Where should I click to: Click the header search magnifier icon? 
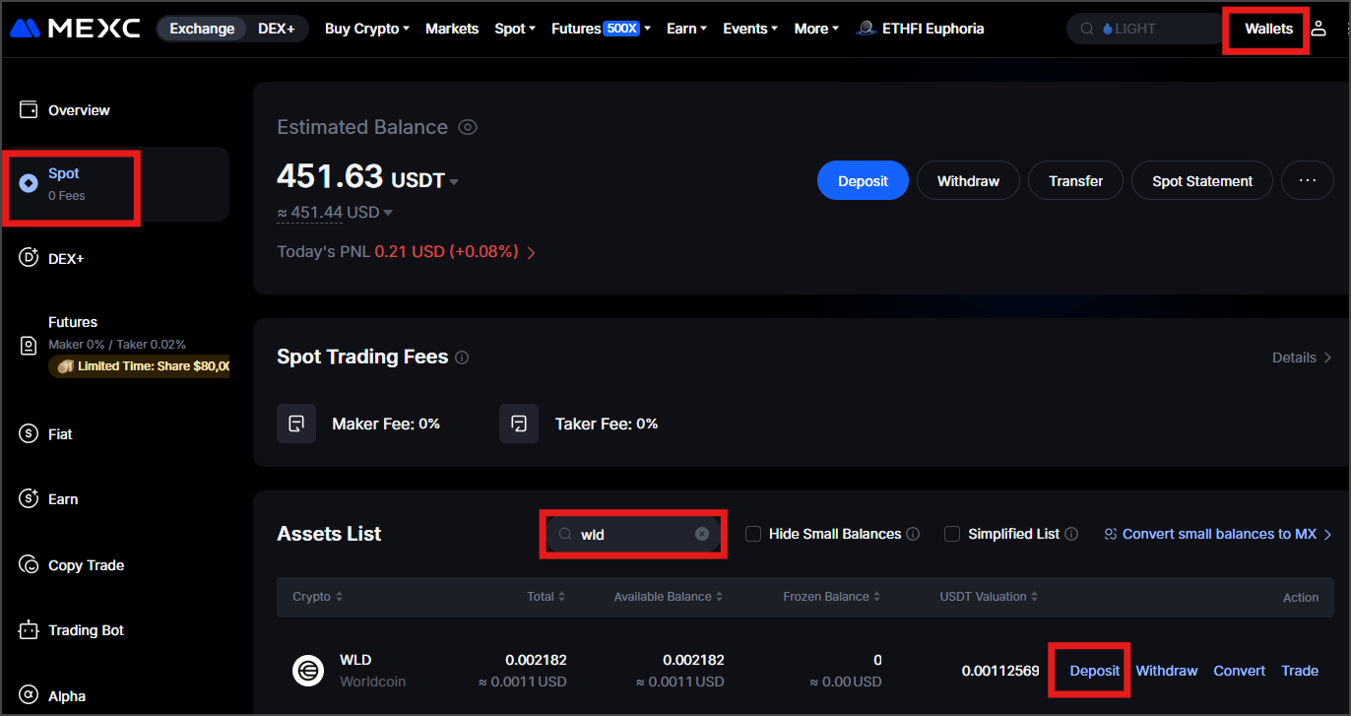point(1087,29)
